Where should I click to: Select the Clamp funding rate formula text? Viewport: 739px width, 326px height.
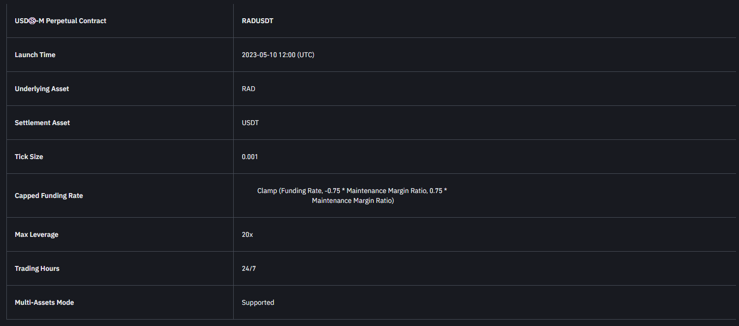(352, 196)
